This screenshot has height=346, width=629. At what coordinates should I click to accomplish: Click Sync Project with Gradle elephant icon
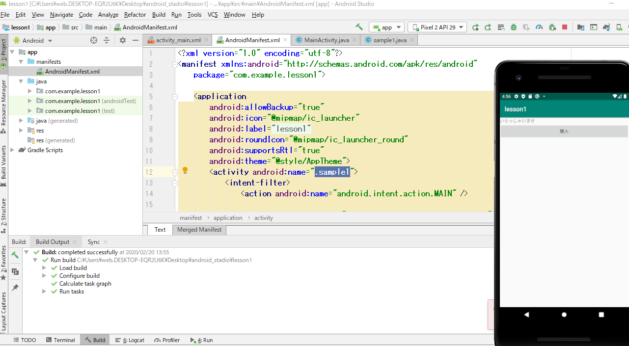tap(606, 27)
